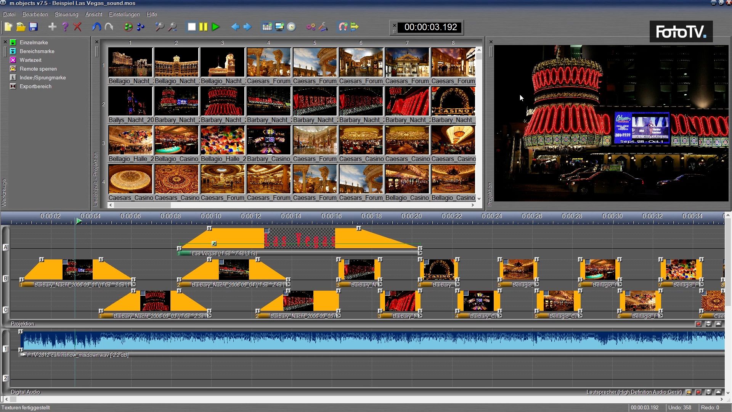Pause playback with the yellow pause icon

point(203,27)
